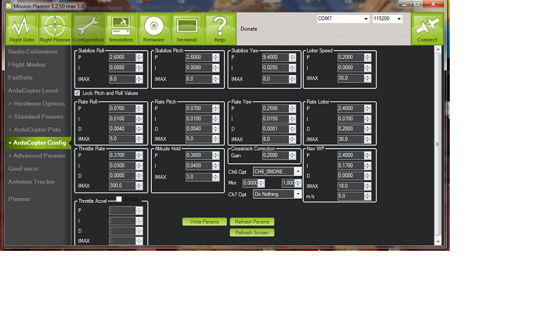Select Planner in sidebar
557x312 pixels.
(19, 199)
